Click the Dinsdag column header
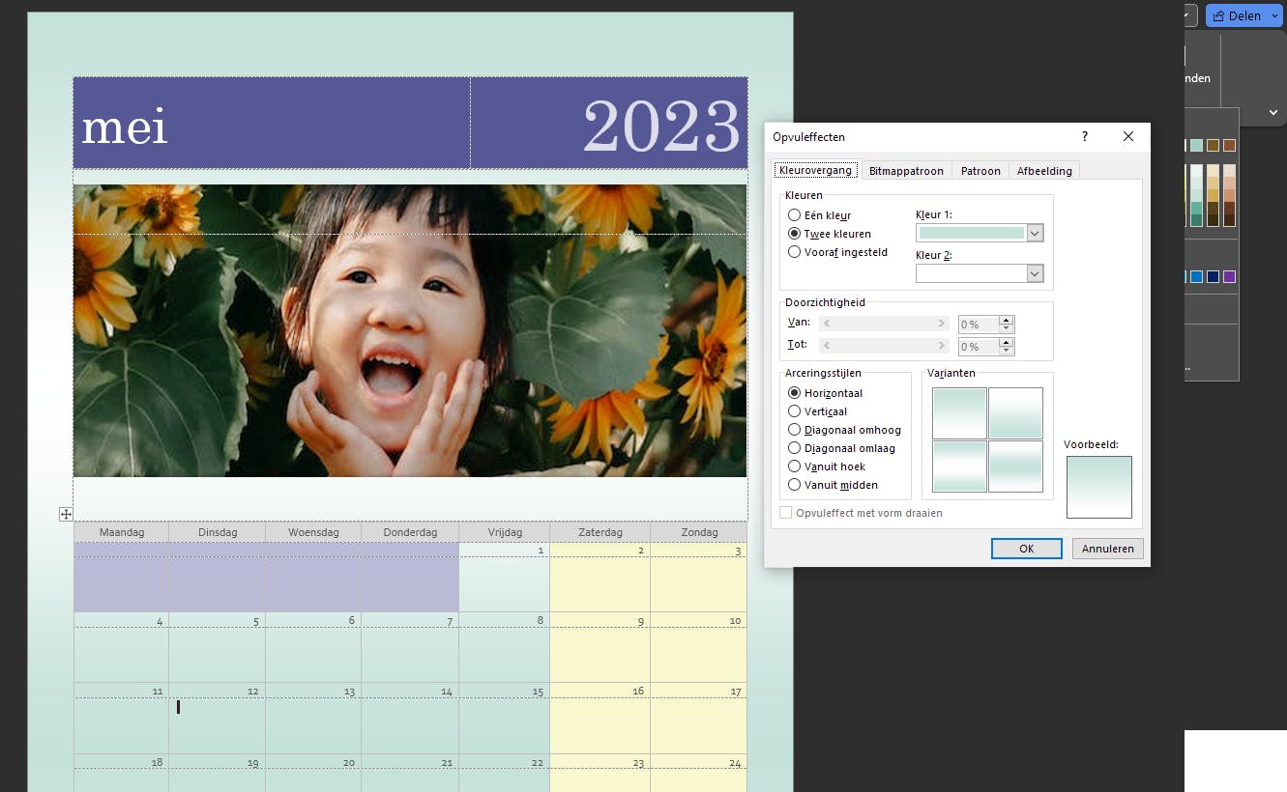The image size is (1287, 792). point(217,532)
